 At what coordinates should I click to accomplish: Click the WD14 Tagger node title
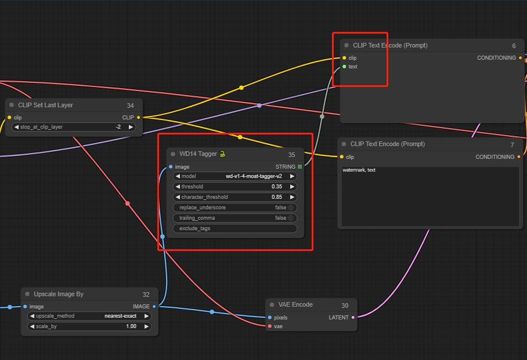click(x=198, y=154)
